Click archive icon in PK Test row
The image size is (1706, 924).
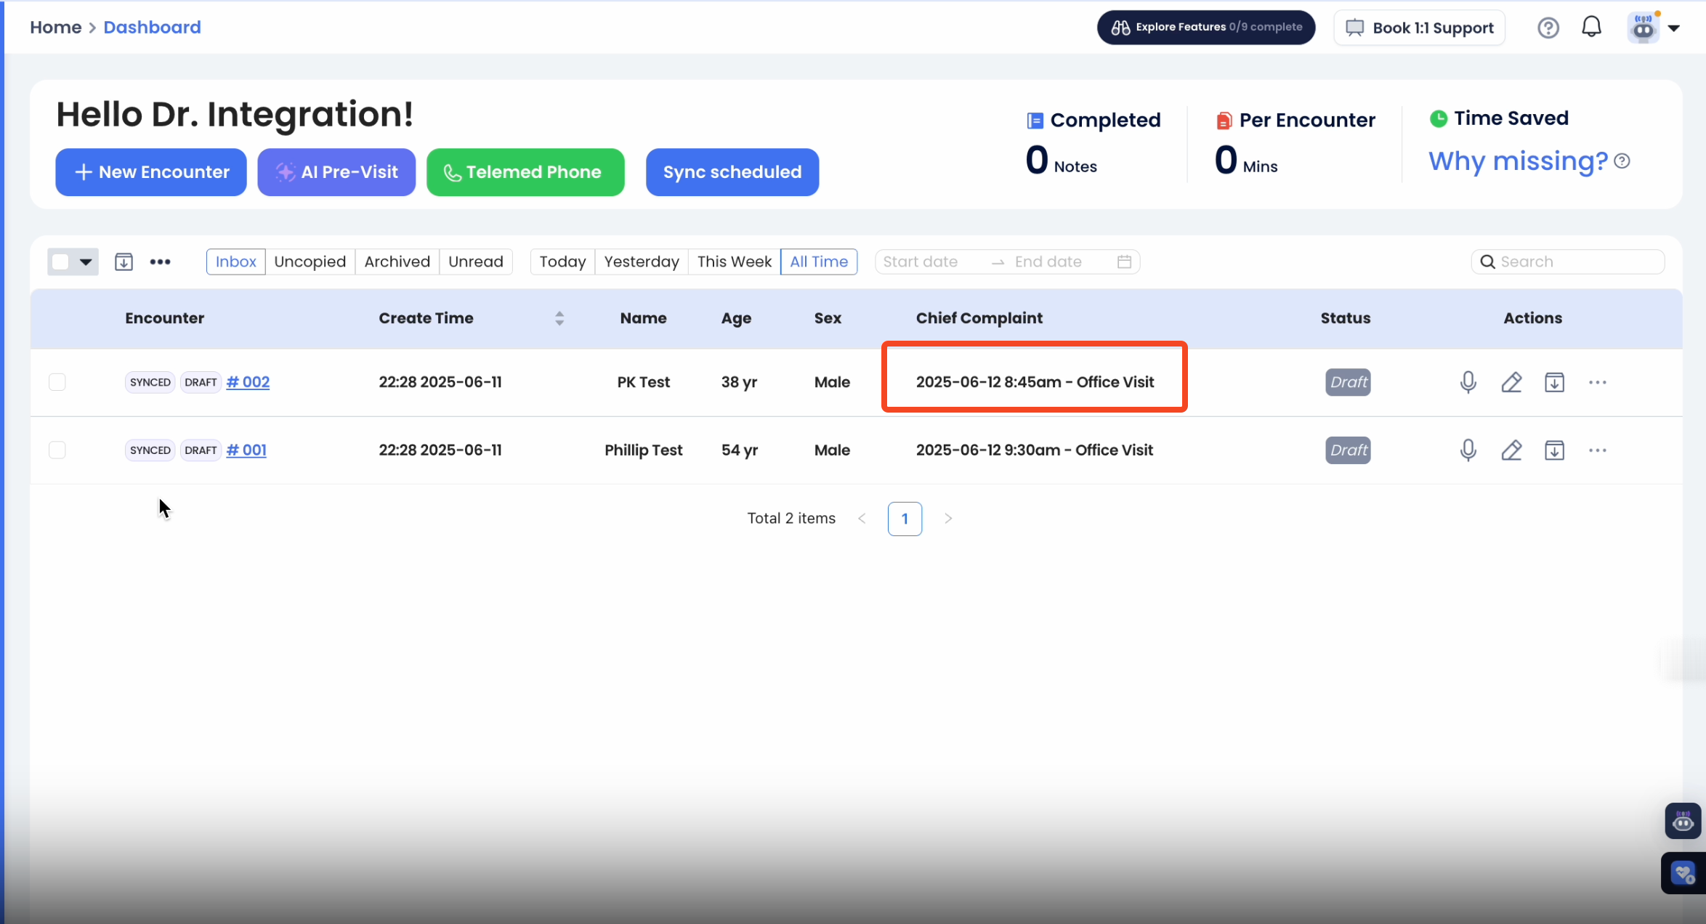click(x=1554, y=382)
